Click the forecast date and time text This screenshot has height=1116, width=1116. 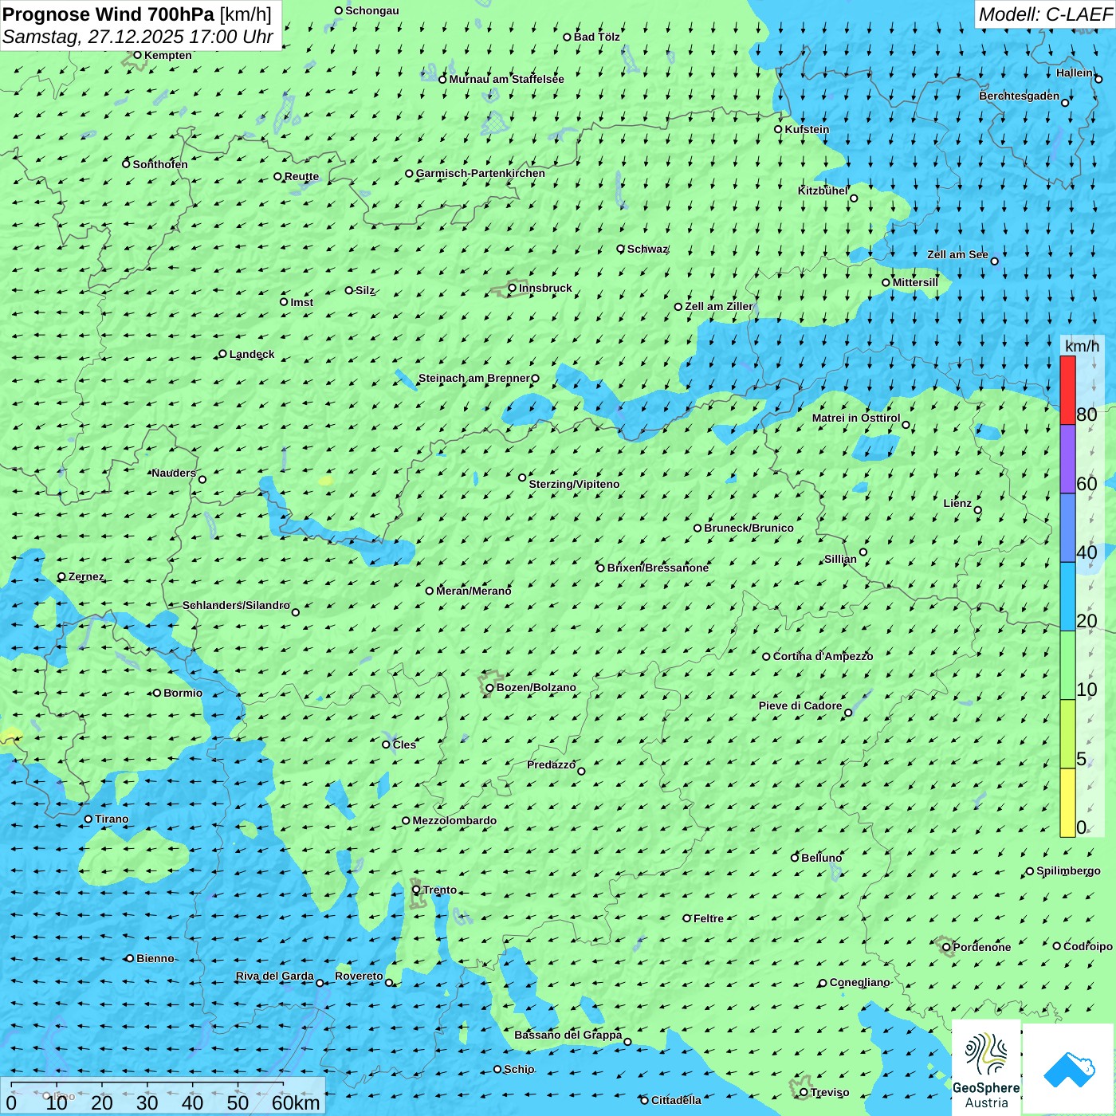point(137,37)
